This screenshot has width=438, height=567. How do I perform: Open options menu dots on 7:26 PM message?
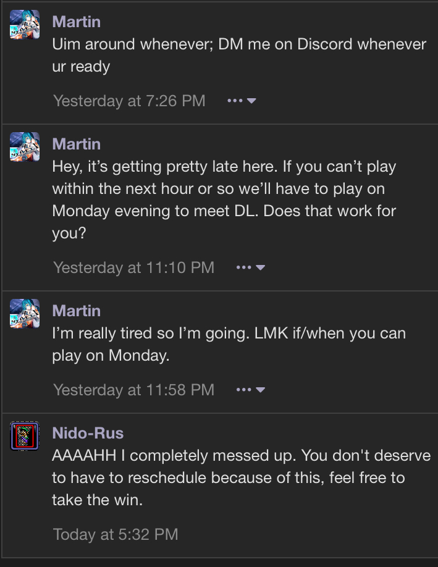[235, 101]
